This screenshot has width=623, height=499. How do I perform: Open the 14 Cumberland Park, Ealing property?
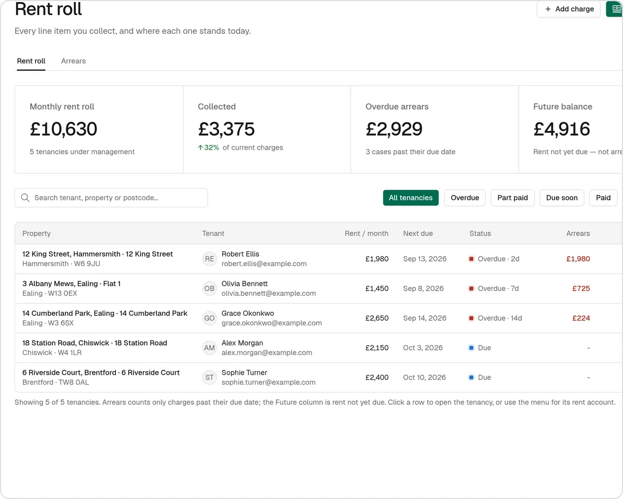tap(105, 313)
